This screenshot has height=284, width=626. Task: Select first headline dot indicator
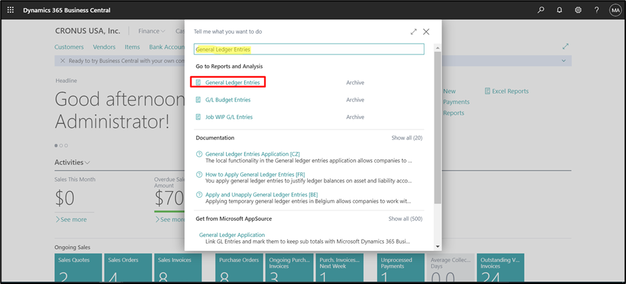click(56, 146)
